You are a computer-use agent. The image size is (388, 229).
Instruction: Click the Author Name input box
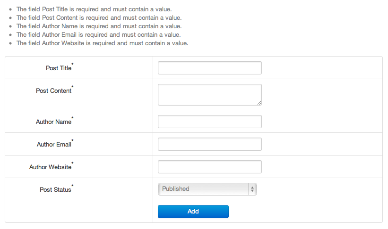pyautogui.click(x=209, y=122)
